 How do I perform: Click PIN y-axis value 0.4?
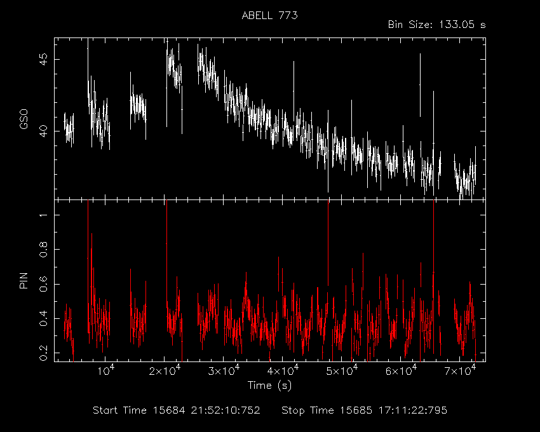point(44,318)
